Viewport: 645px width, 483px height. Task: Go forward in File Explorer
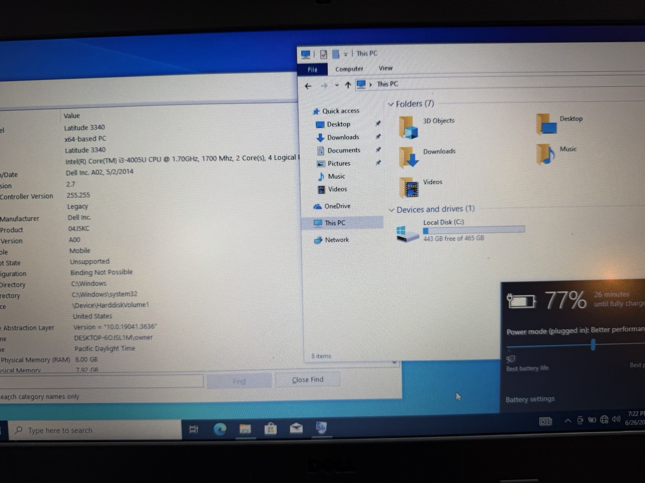coord(324,86)
